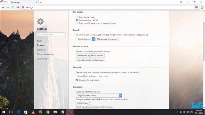Reload the page
The width and height of the screenshot is (205, 115).
(x=13, y=7)
